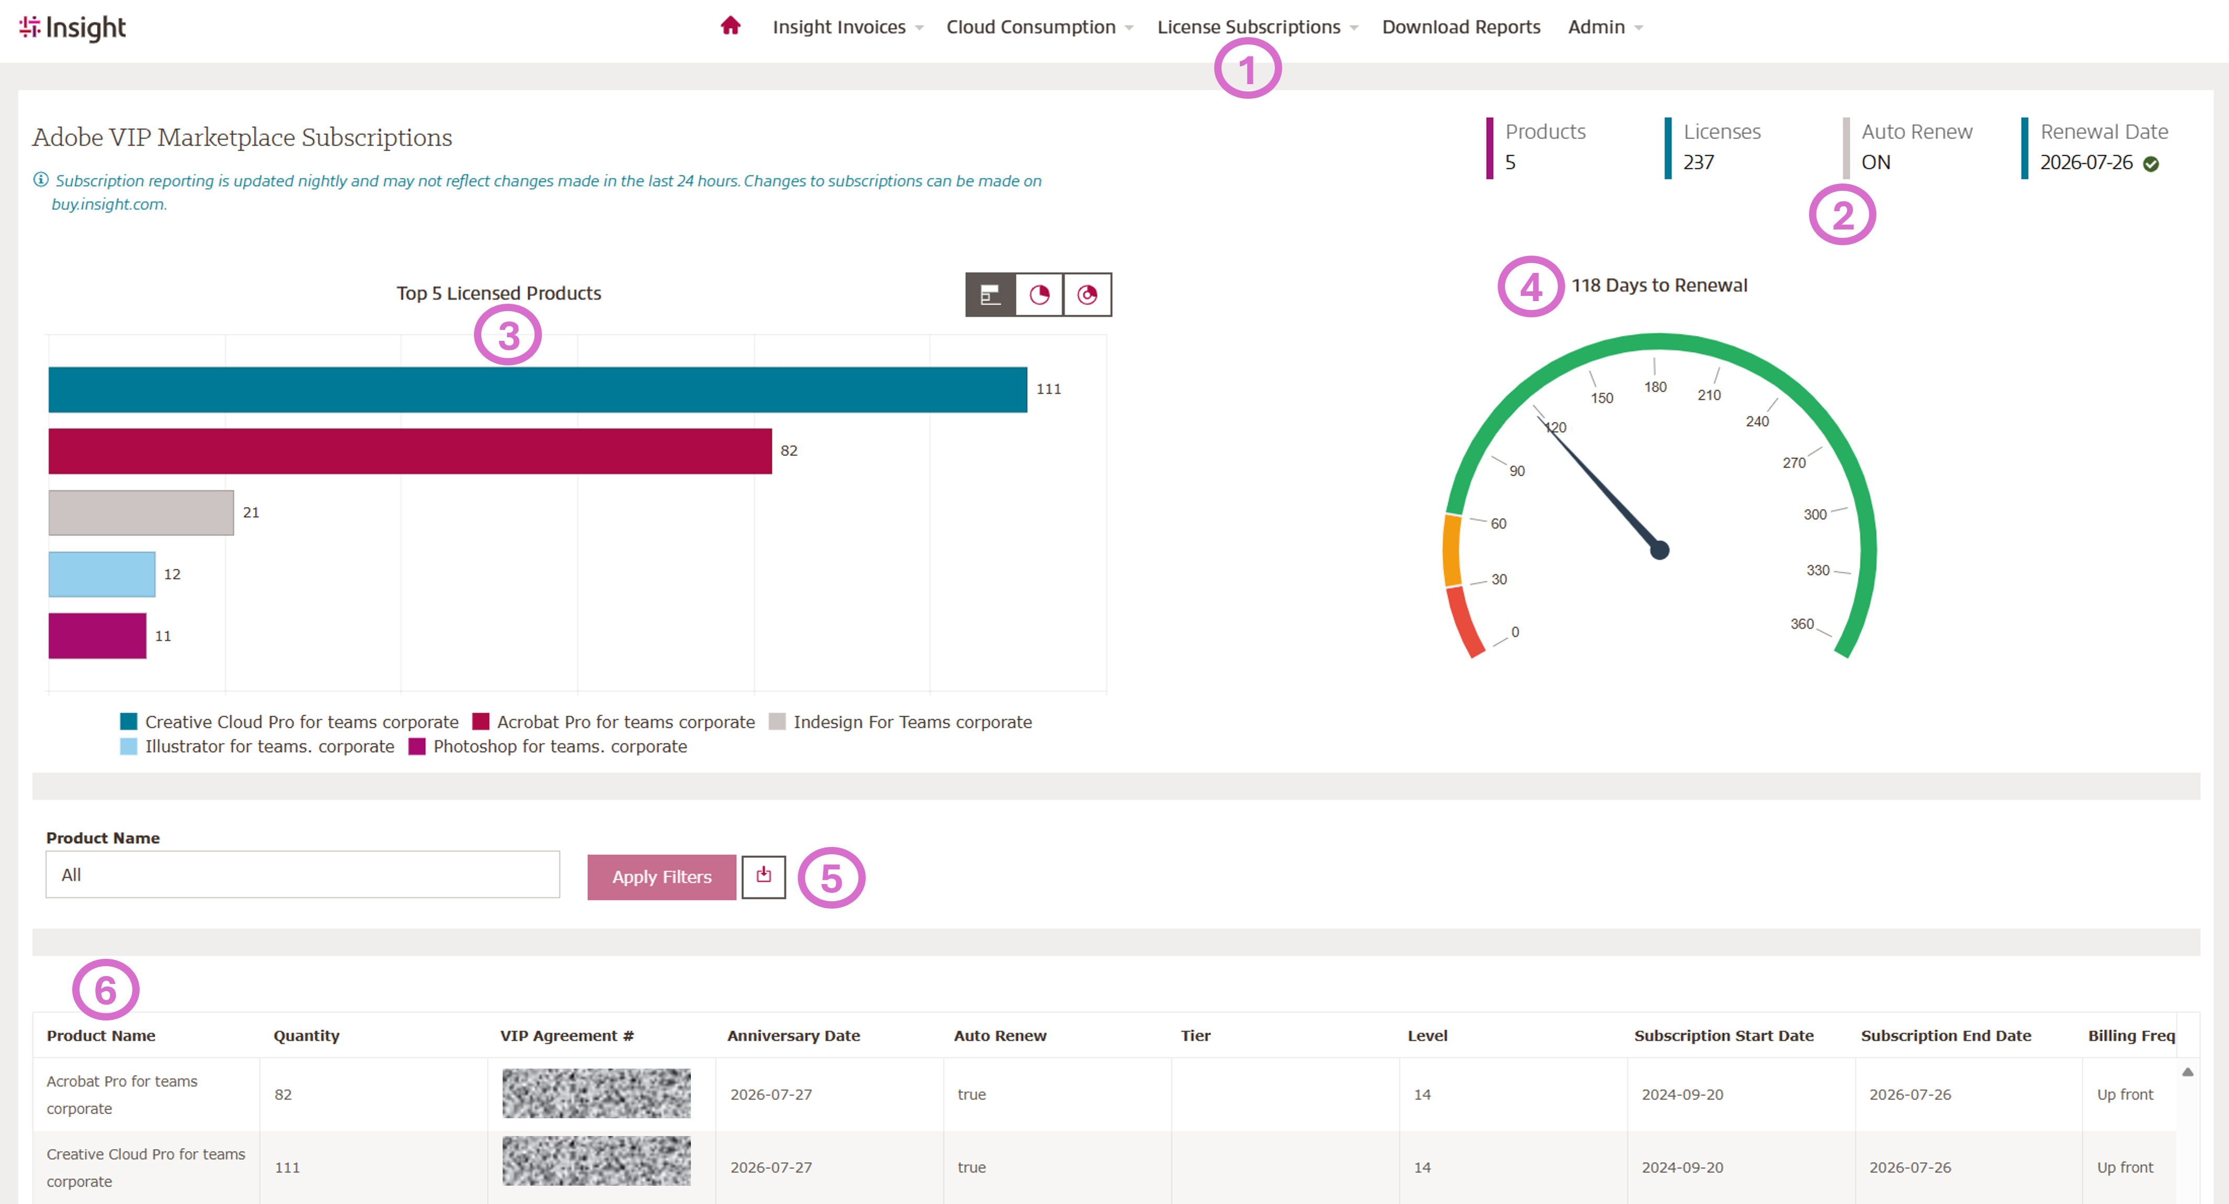Click start date 2024-09-20 in Acrobat Pro row

point(1683,1094)
